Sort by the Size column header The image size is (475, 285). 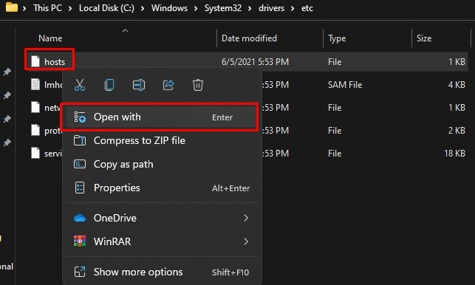pos(424,38)
